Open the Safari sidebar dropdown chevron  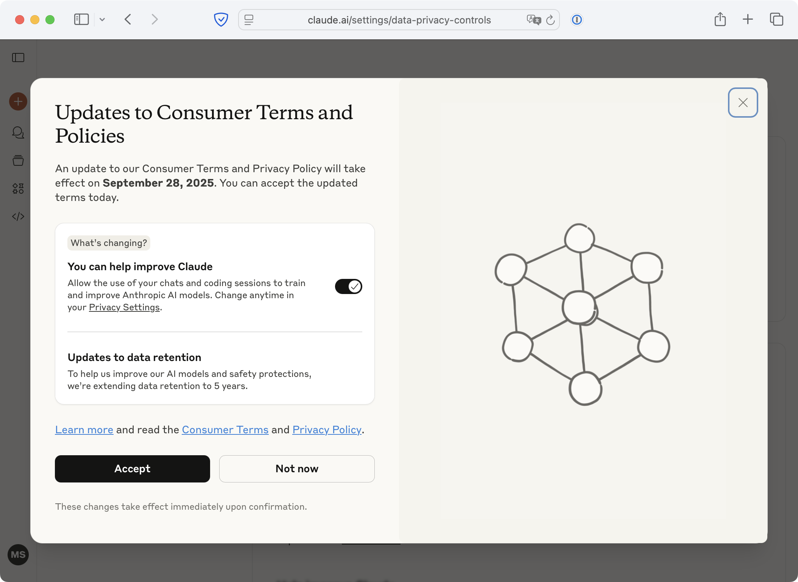coord(102,20)
